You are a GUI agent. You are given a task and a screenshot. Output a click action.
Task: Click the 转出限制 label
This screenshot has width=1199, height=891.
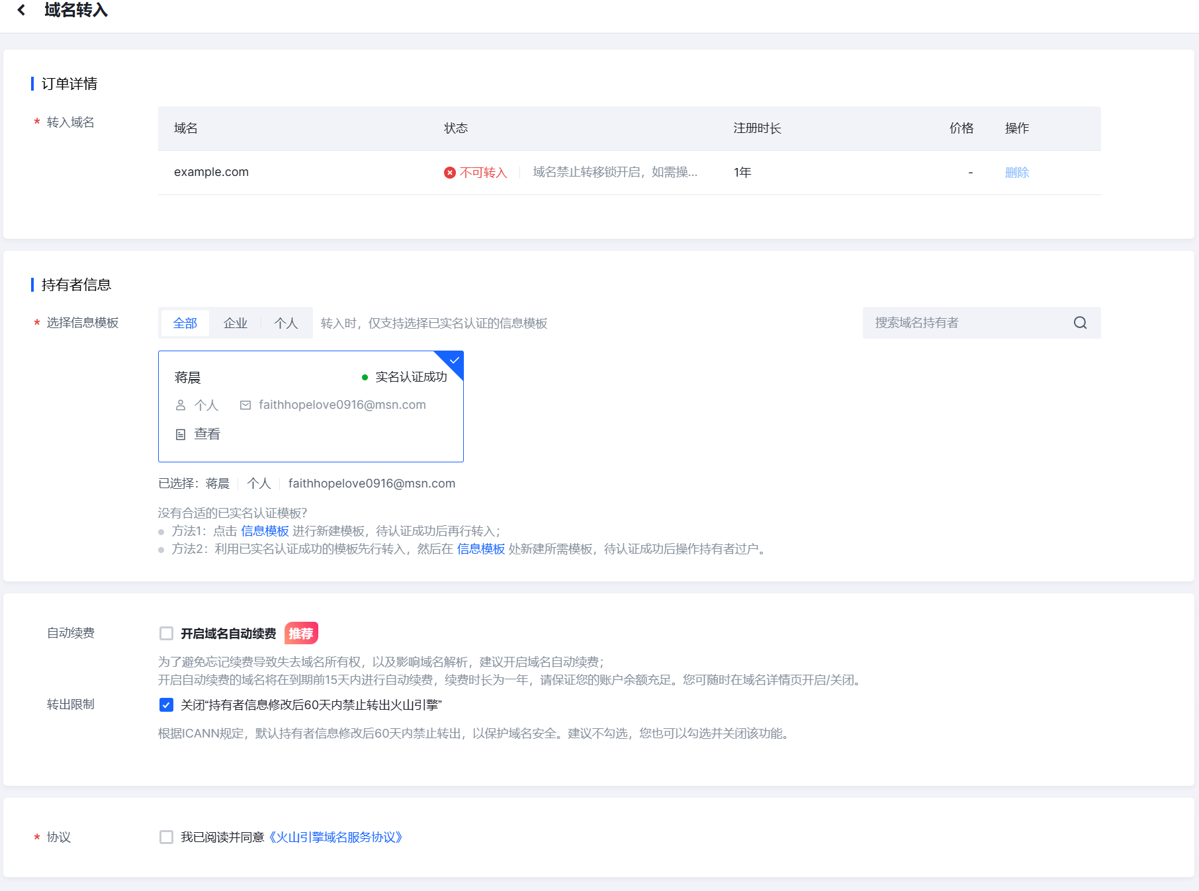(x=71, y=704)
